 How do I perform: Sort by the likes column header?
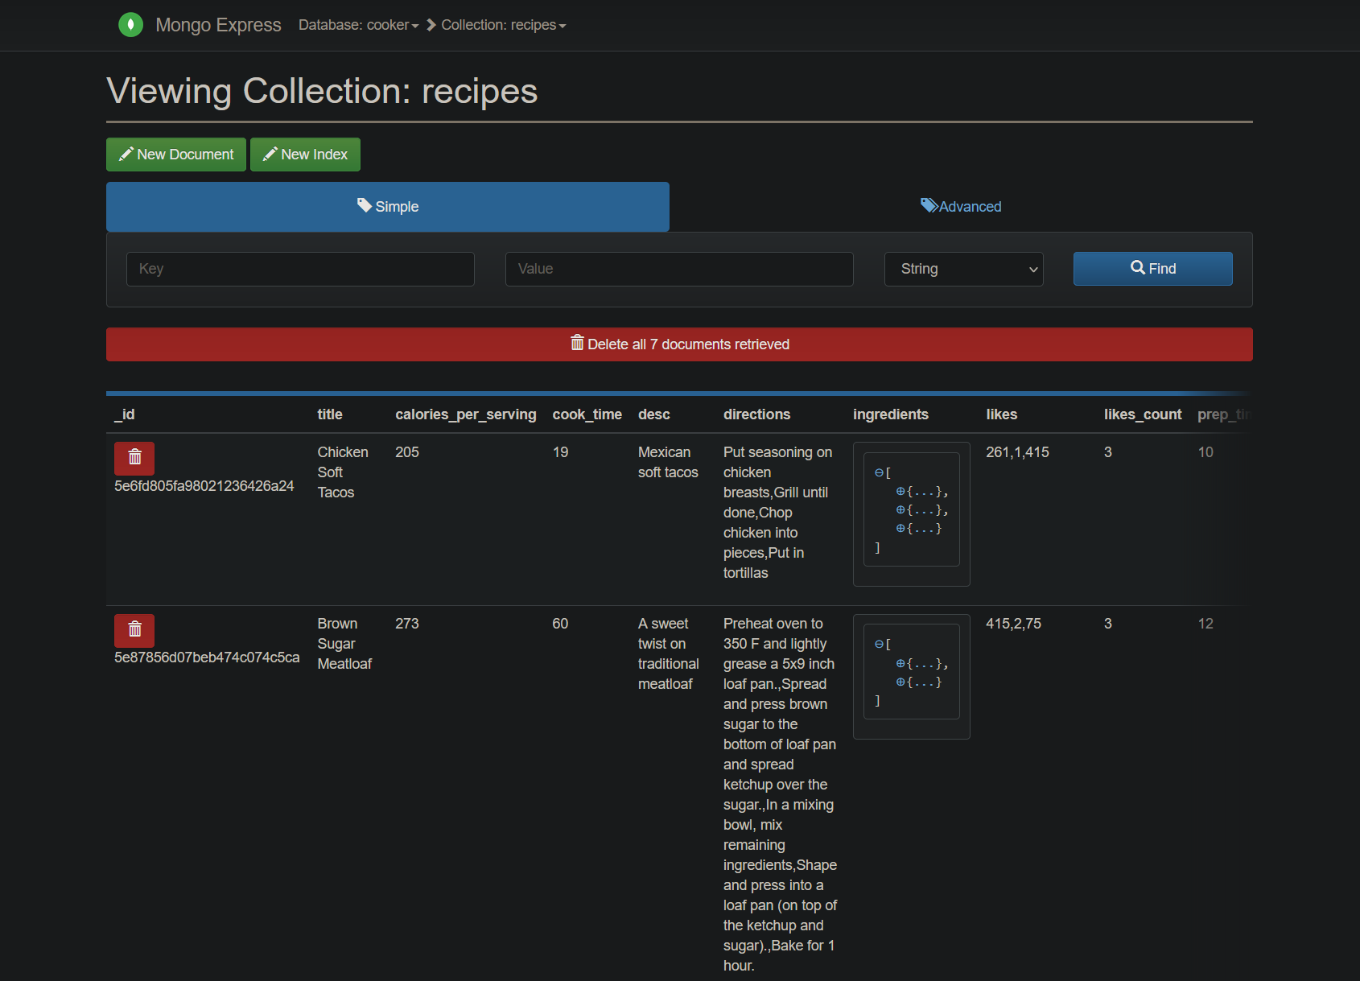tap(1001, 414)
